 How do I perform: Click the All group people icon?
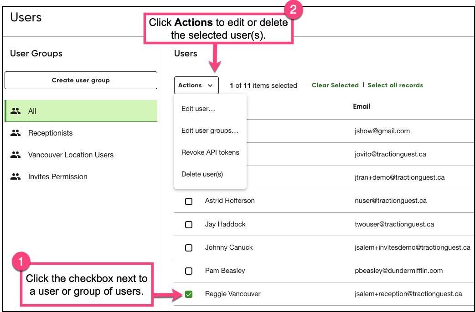point(15,111)
